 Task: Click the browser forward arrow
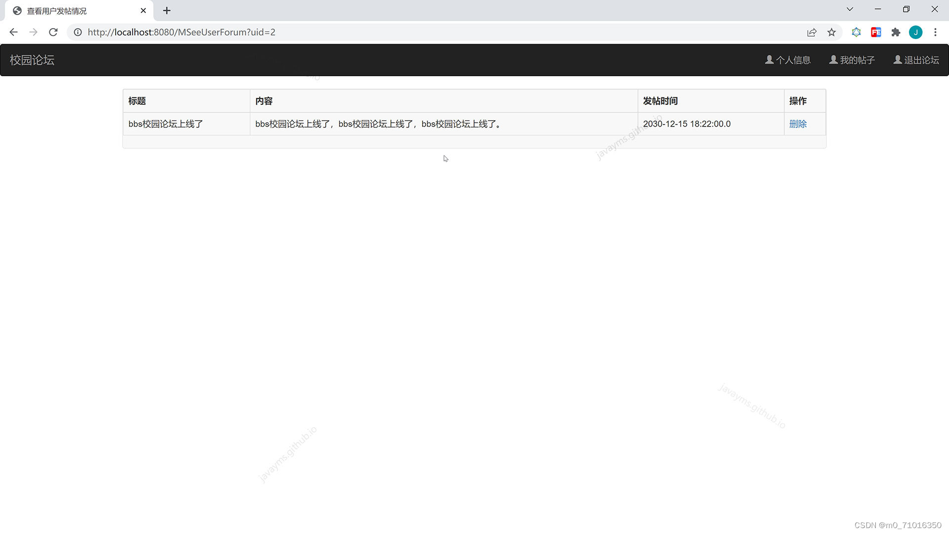point(33,32)
